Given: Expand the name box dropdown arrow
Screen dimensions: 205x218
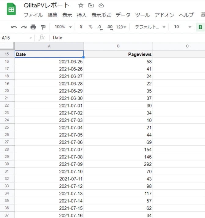Looking at the screenshot, I should click(31, 38).
